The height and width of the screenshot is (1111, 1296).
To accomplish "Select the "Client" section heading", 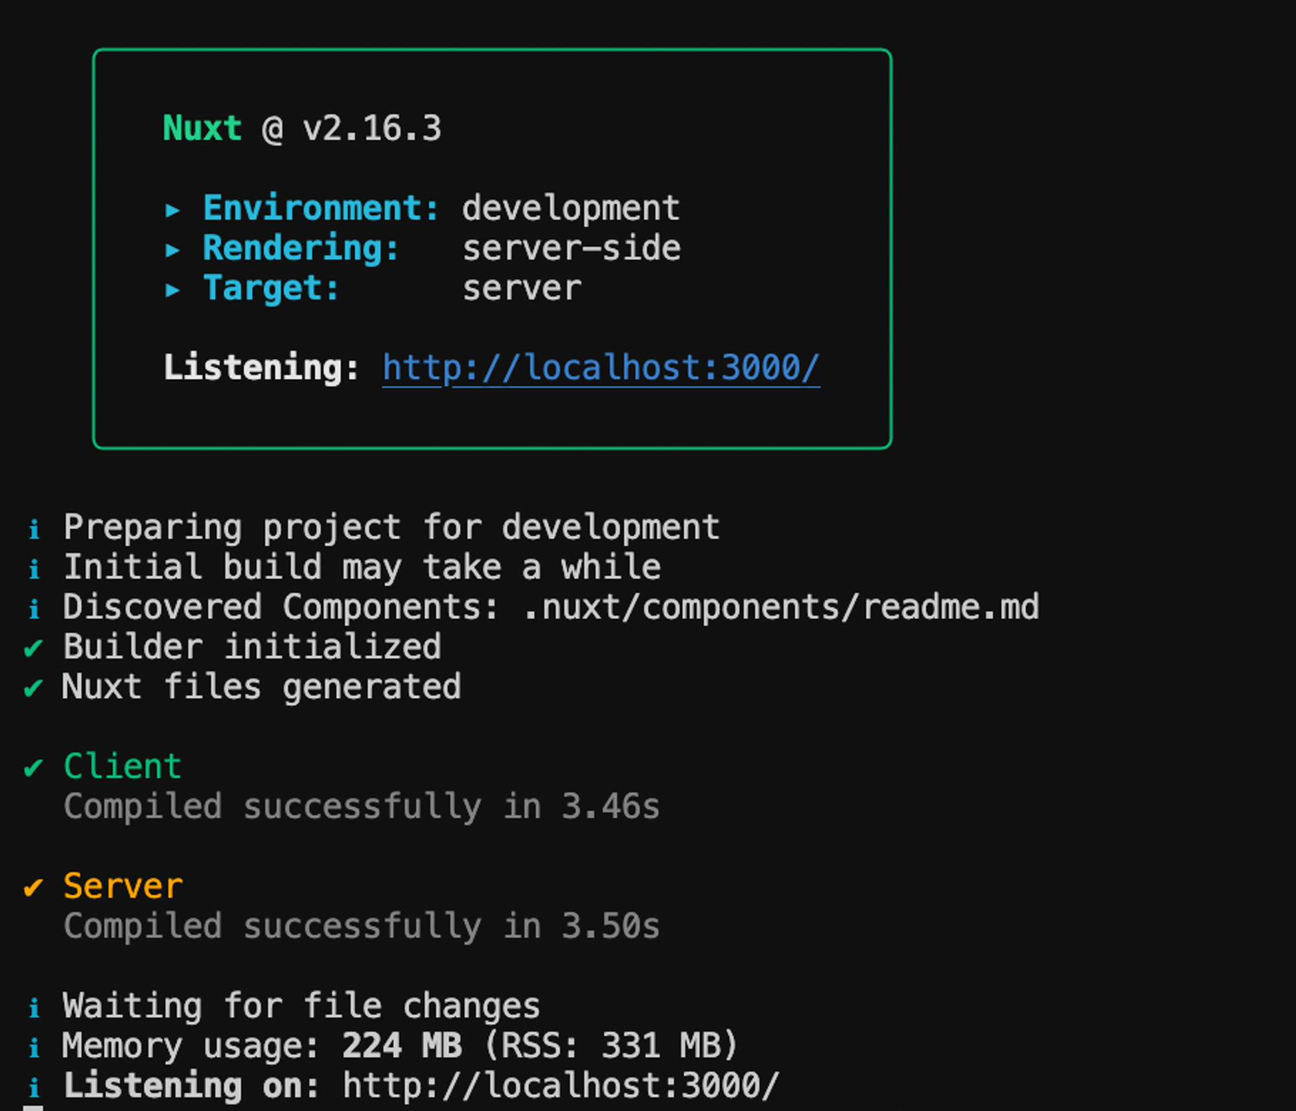I will pos(122,766).
